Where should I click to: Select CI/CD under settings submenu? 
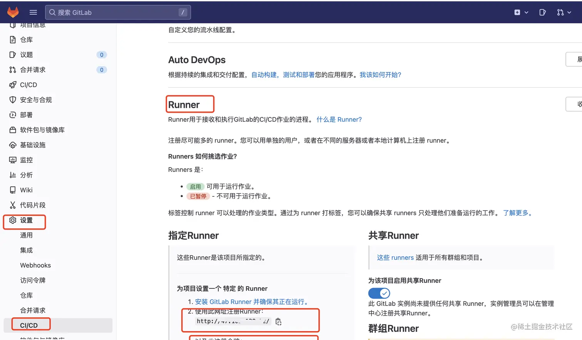[x=29, y=325]
